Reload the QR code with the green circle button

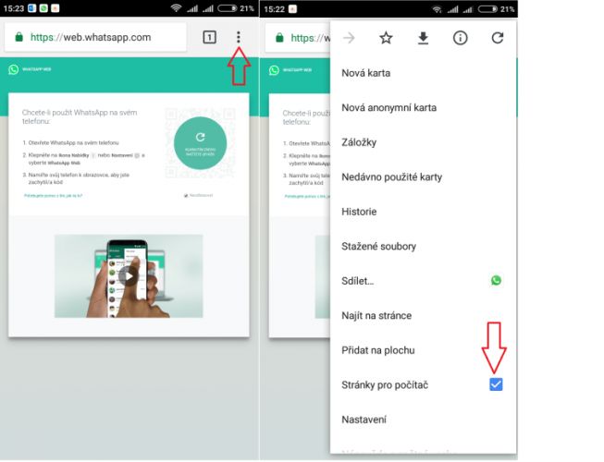click(x=200, y=143)
